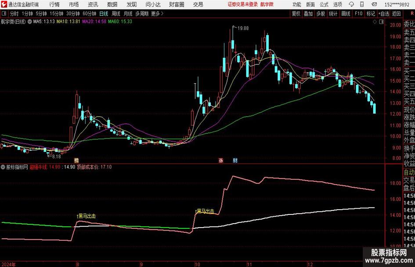Viewport: 415px width, 267px height.
Task: Click the 多股 toolbar button
Action: coord(321,14)
